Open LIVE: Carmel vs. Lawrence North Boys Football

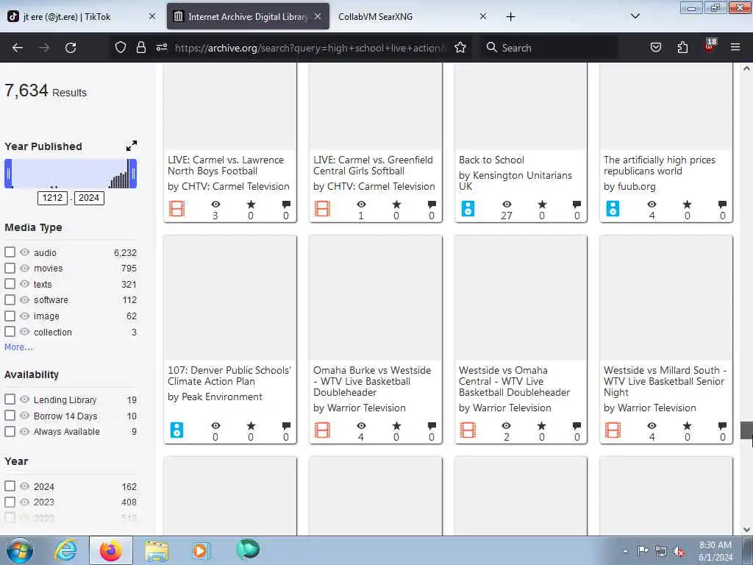(x=226, y=166)
